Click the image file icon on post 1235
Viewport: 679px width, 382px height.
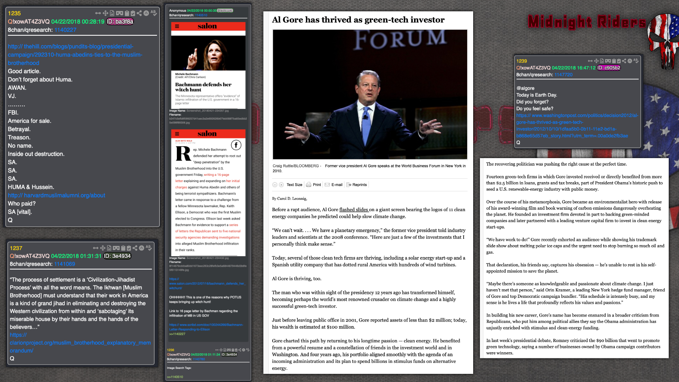[x=112, y=13]
